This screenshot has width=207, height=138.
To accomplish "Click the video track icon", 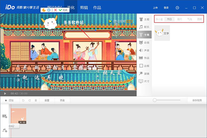I will [5, 116].
